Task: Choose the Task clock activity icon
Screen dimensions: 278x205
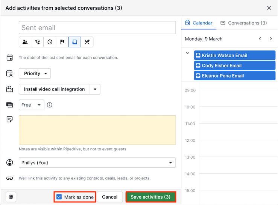Action: (x=50, y=42)
